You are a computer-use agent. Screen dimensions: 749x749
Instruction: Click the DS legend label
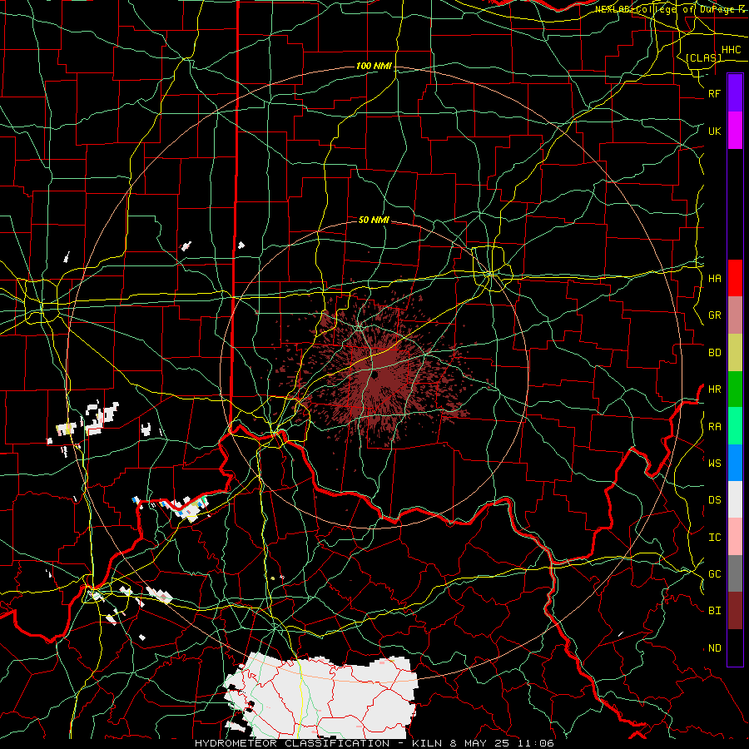click(x=714, y=500)
